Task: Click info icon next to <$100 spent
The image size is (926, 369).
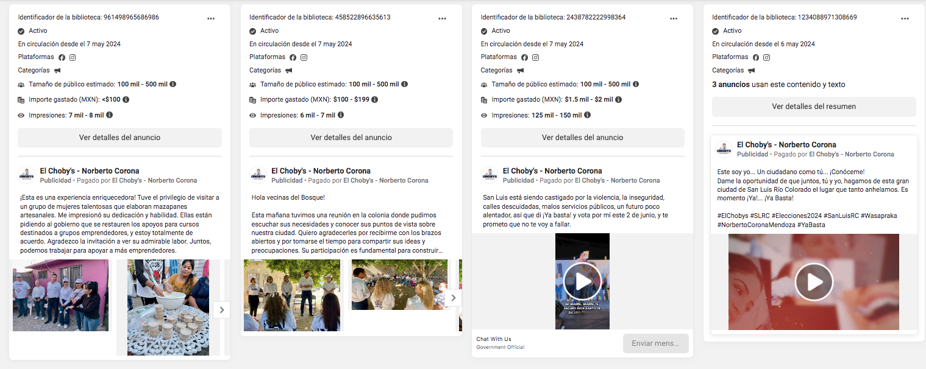Action: tap(126, 99)
